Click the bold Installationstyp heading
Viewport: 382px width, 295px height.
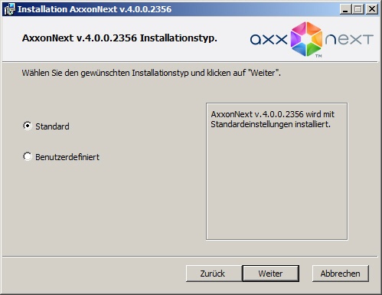(119, 38)
